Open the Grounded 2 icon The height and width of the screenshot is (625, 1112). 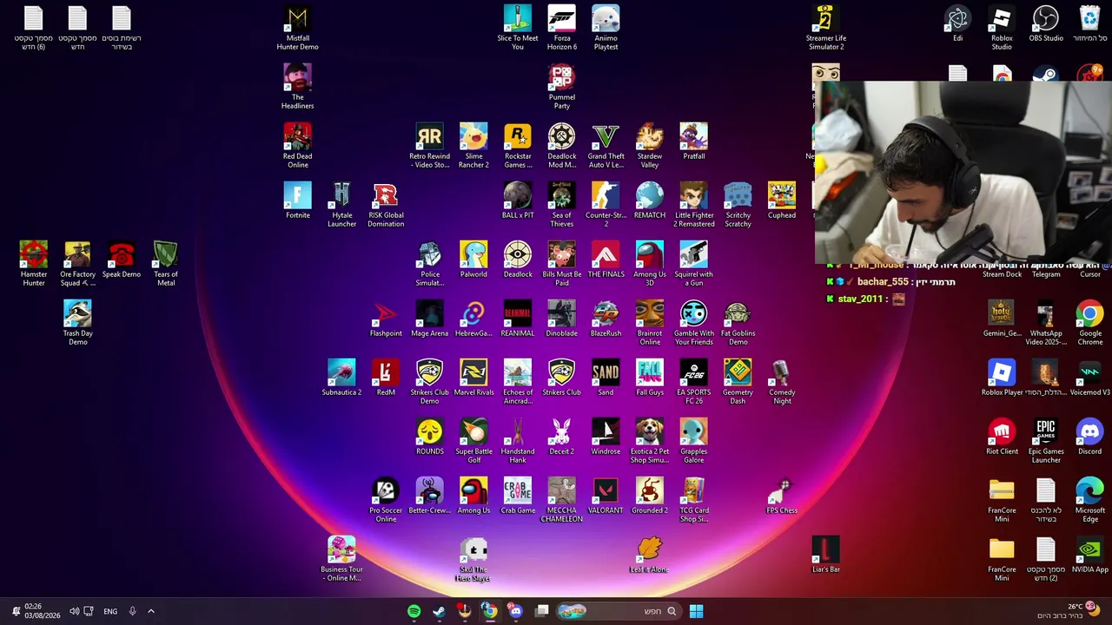point(650,497)
